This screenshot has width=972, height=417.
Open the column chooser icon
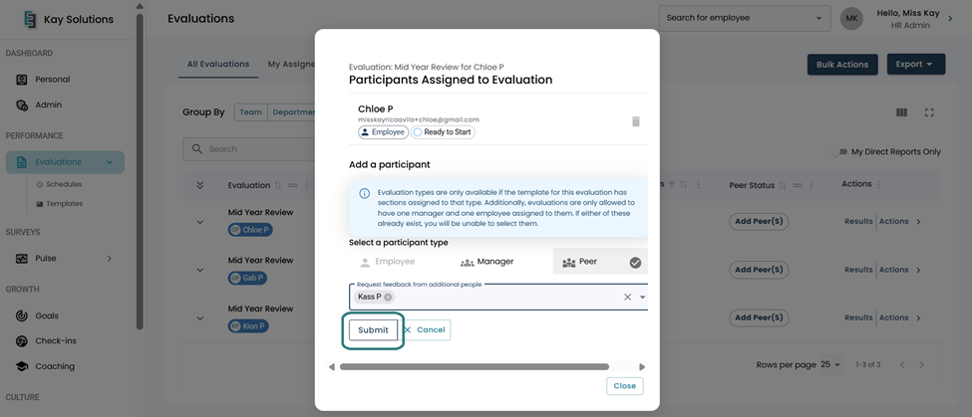tap(902, 112)
